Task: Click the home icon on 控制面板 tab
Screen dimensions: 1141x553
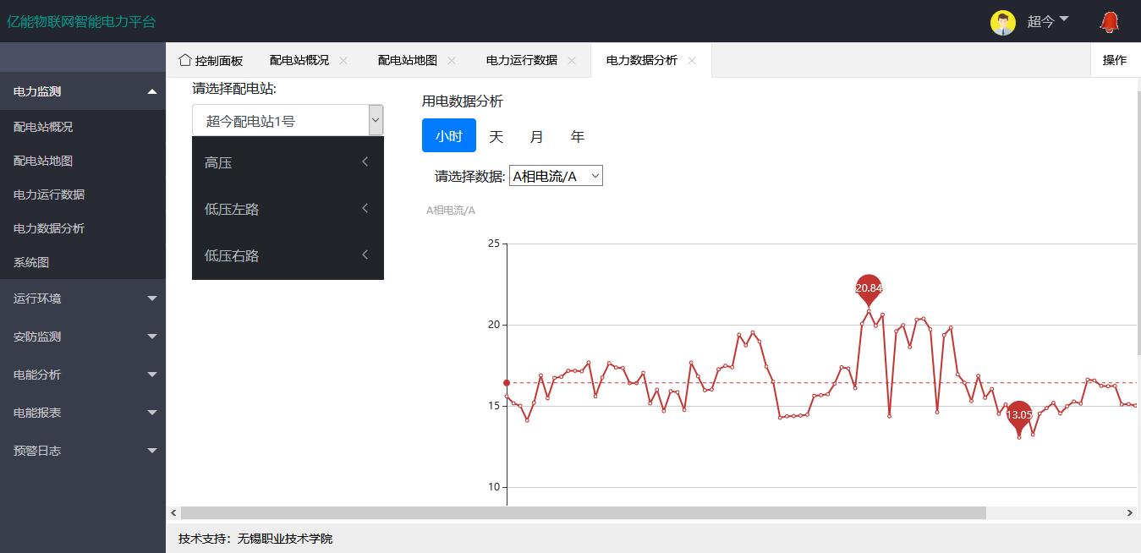Action: pyautogui.click(x=184, y=60)
